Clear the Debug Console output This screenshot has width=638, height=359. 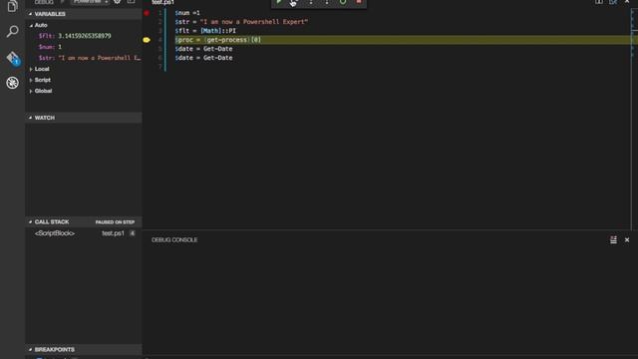[x=613, y=239]
